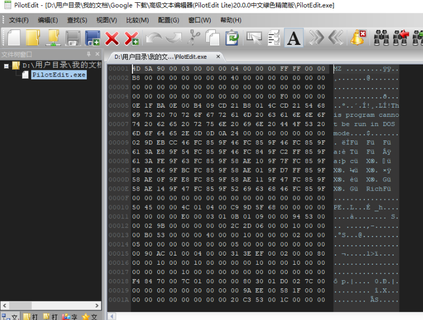Click the PilotEdit title bar icon
Image resolution: width=423 pixels, height=320 pixels.
coord(8,5)
